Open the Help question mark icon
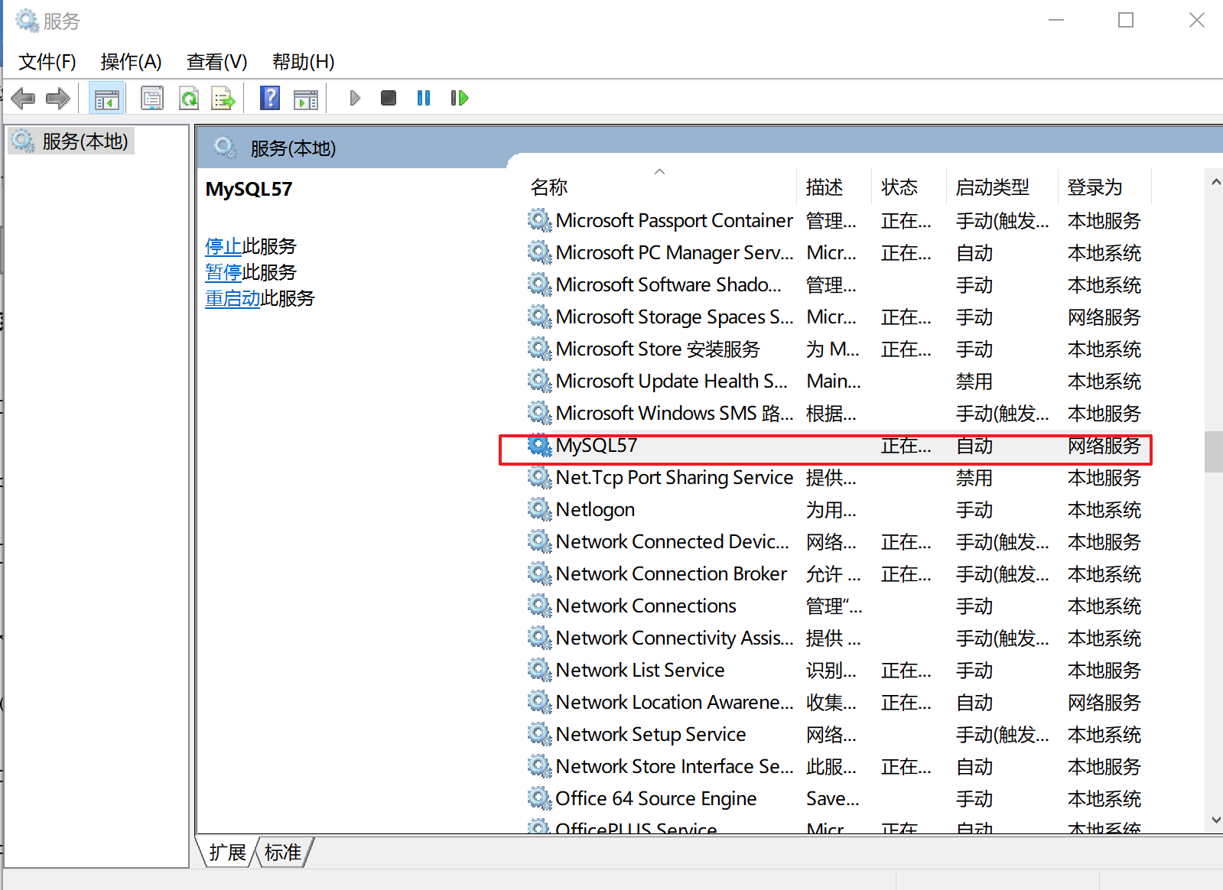The height and width of the screenshot is (890, 1223). click(270, 98)
